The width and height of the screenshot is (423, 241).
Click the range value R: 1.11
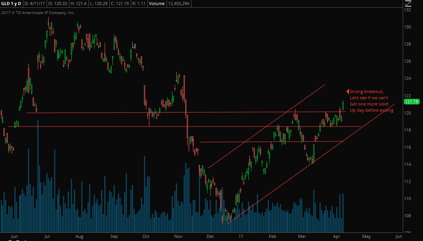pos(139,4)
